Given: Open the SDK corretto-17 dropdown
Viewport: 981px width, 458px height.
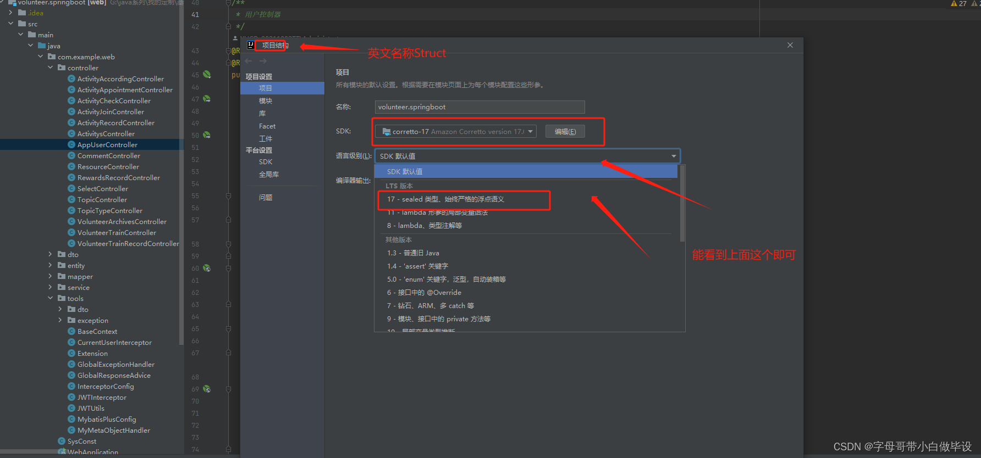Looking at the screenshot, I should (455, 132).
